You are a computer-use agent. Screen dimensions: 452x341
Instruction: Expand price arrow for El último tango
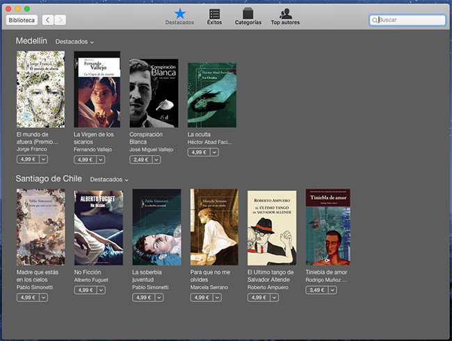(275, 297)
